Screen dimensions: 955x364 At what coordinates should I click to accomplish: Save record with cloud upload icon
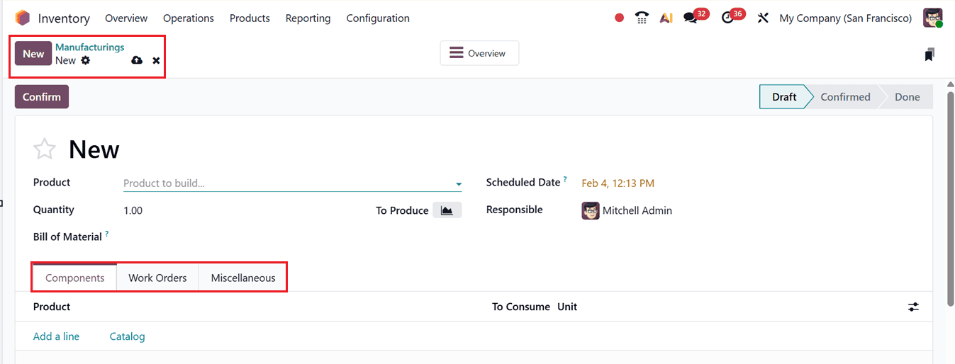tap(137, 61)
